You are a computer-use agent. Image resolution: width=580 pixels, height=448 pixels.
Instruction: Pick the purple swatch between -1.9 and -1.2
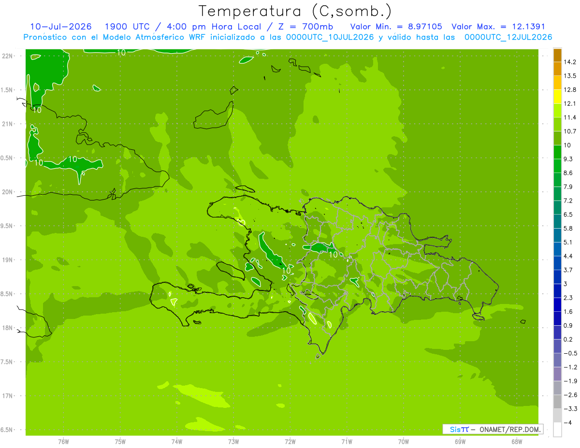tap(557, 374)
